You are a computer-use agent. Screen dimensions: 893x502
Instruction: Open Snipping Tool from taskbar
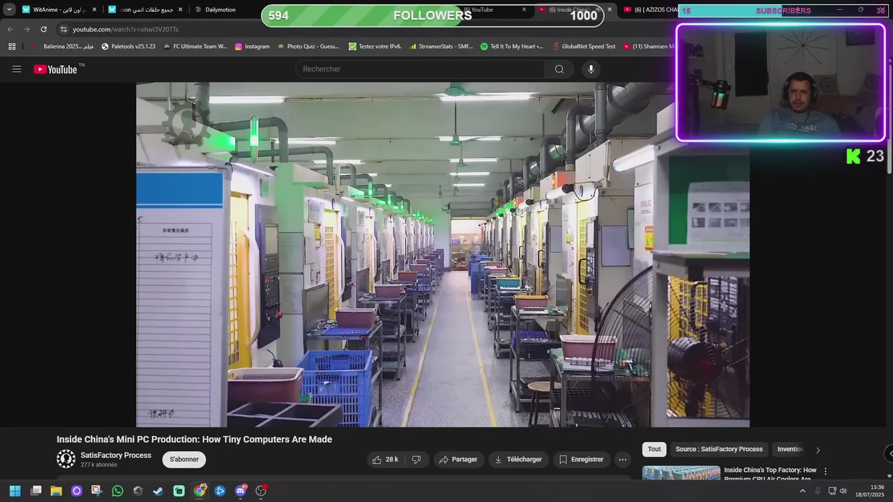[x=96, y=491]
